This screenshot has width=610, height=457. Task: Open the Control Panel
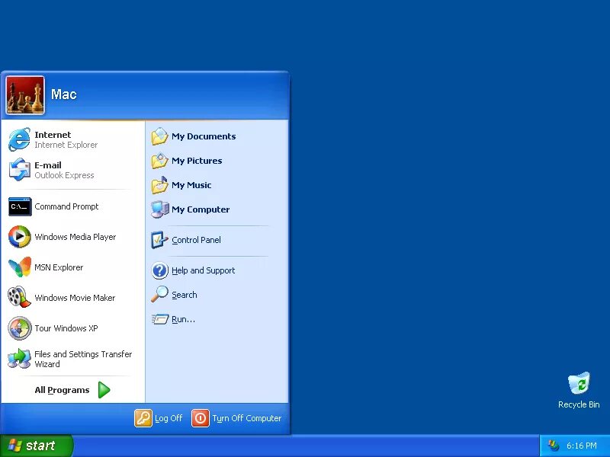[x=197, y=241]
